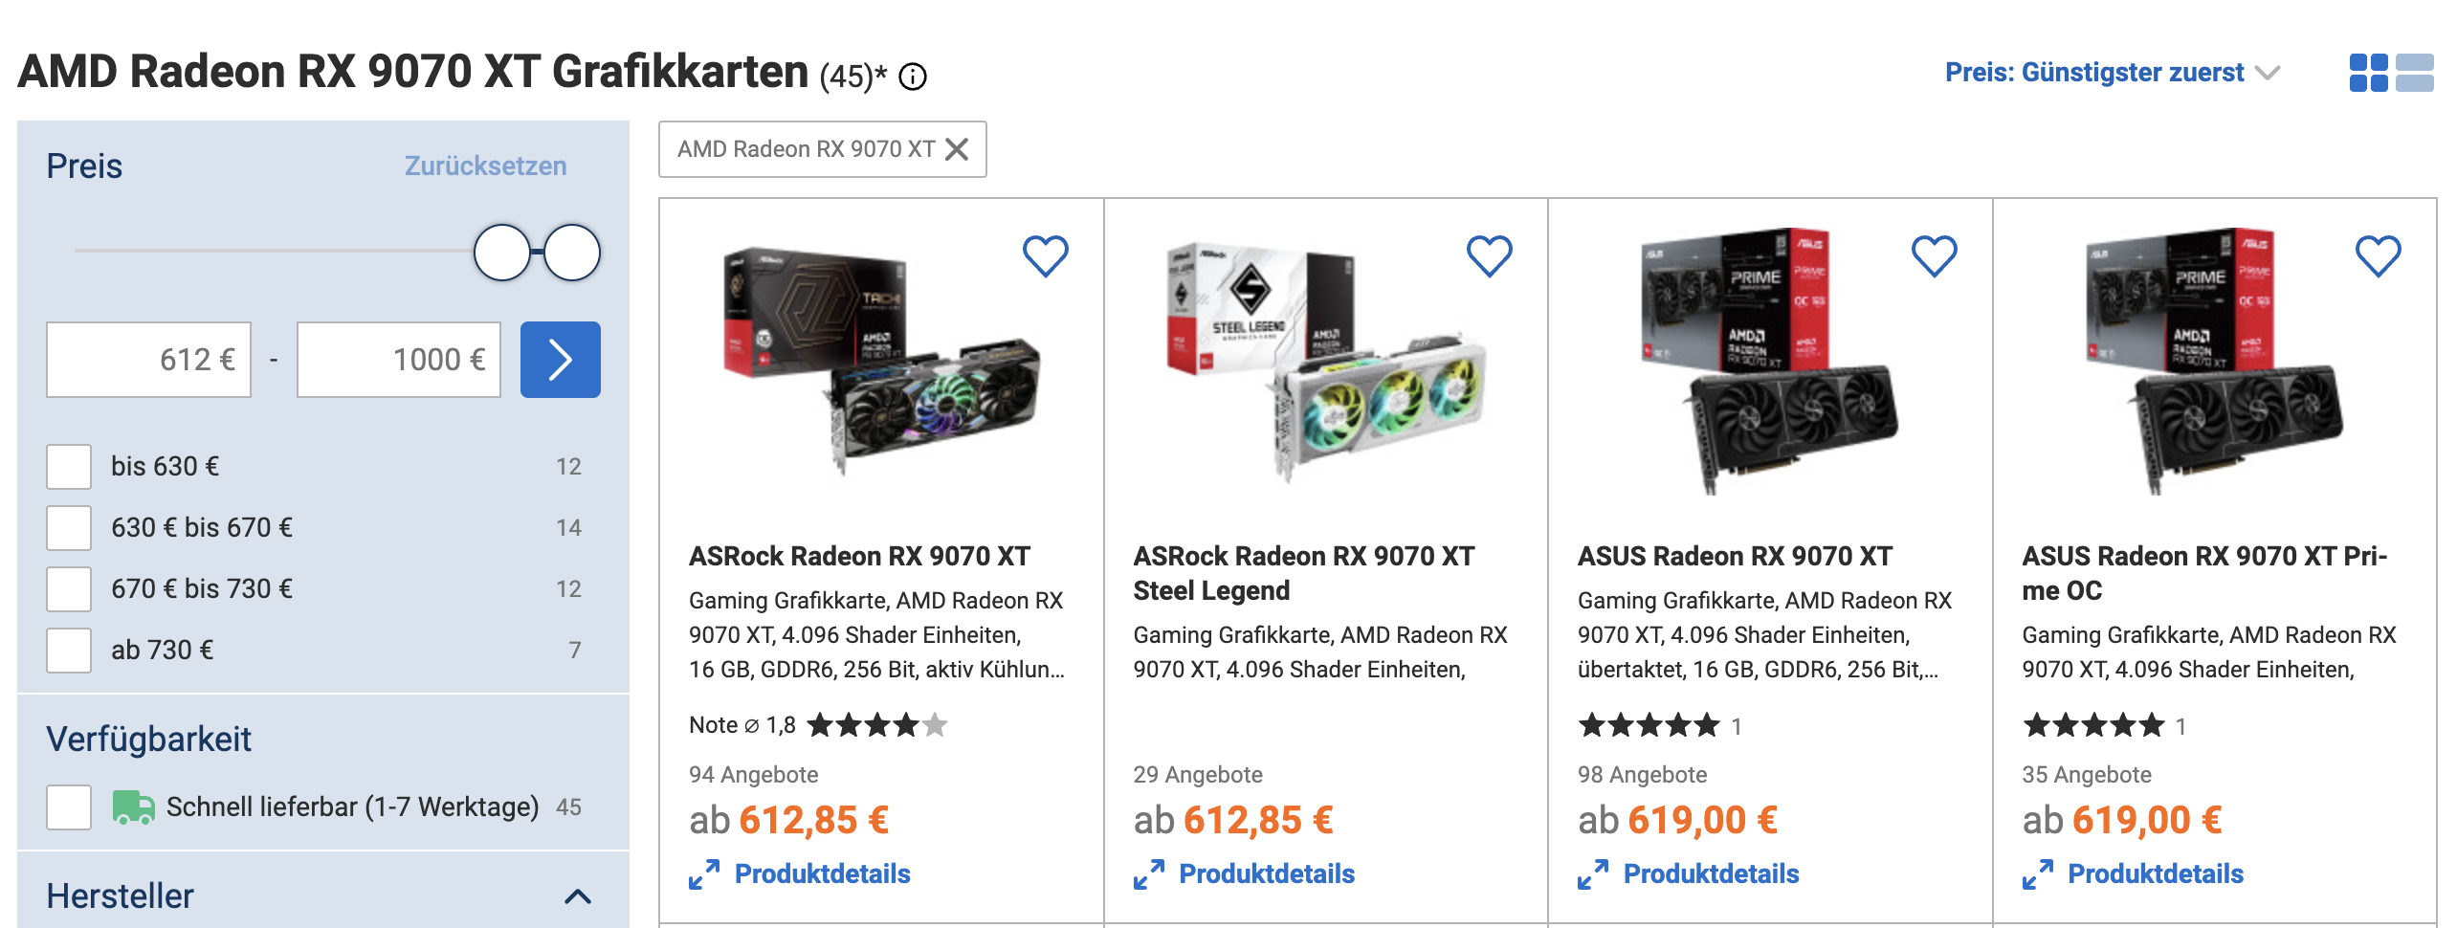Apply price range with the blue arrow button
The image size is (2457, 928).
coord(560,360)
